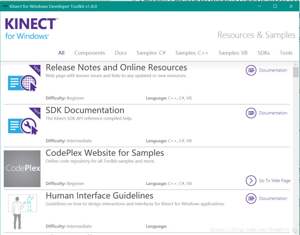Viewport: 300px width, 235px height.
Task: Select the Samples: VB tab
Action: coord(233,53)
